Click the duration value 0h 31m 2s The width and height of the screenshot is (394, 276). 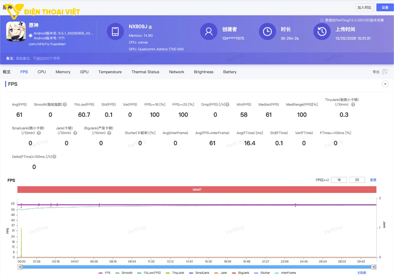pyautogui.click(x=290, y=38)
